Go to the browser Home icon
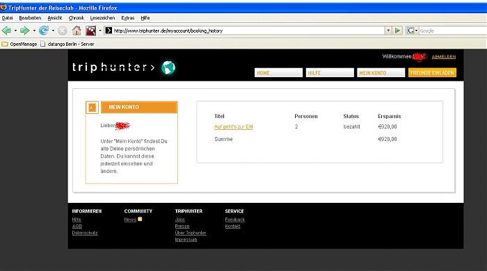The image size is (487, 271). pyautogui.click(x=77, y=31)
